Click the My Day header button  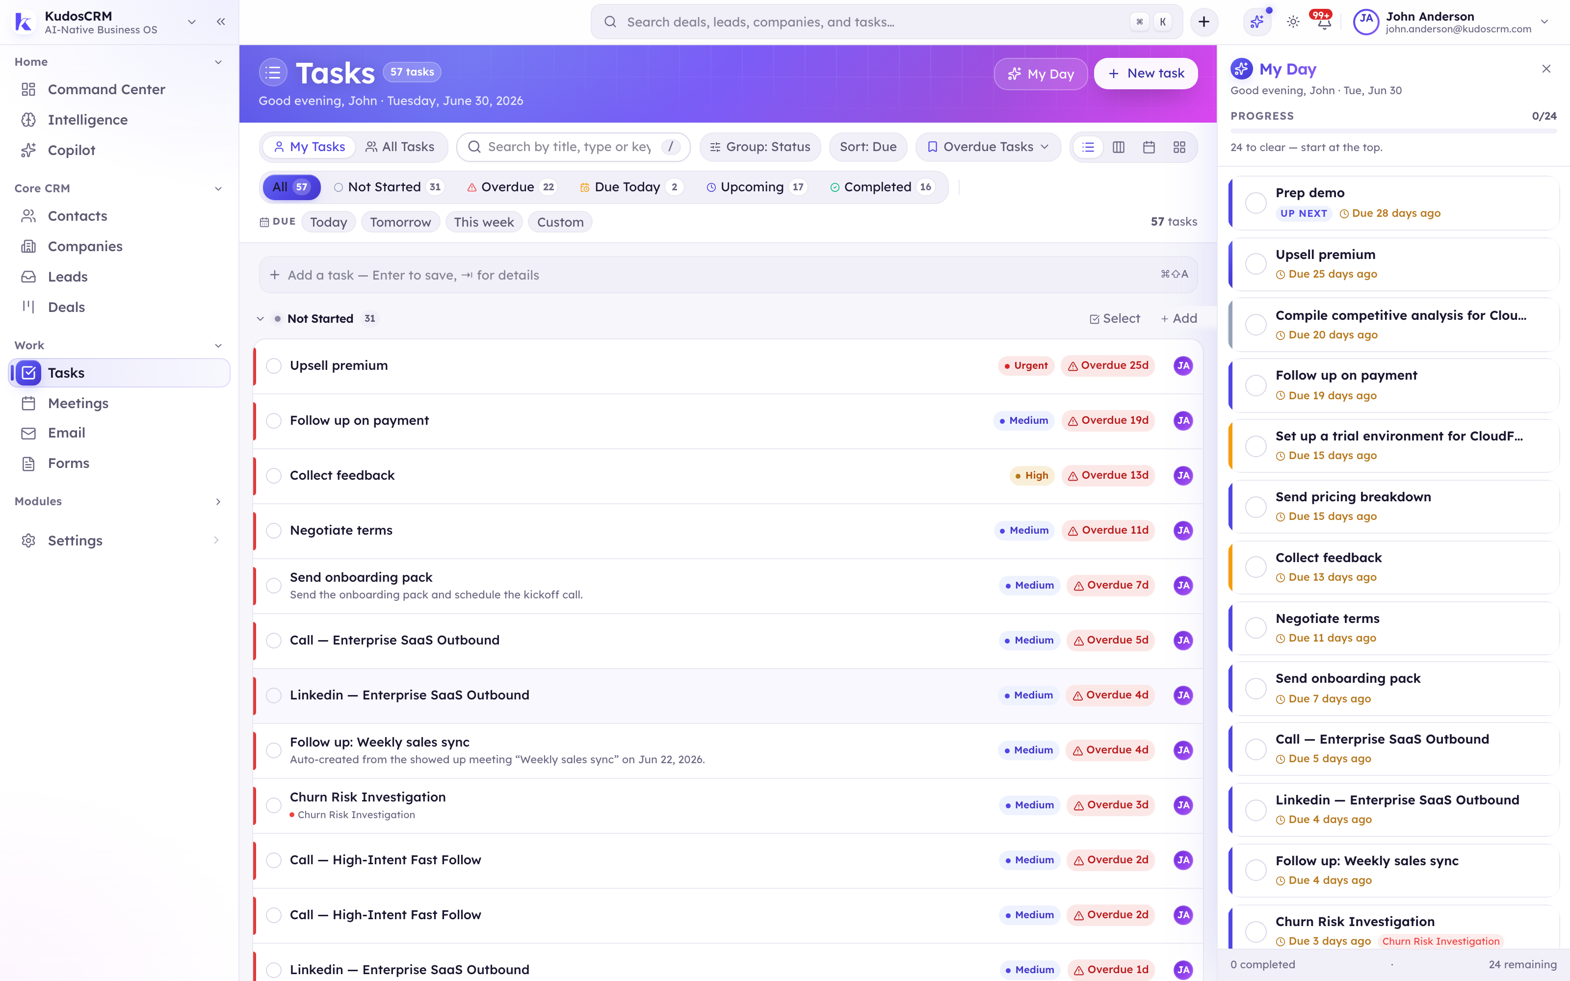[1041, 74]
